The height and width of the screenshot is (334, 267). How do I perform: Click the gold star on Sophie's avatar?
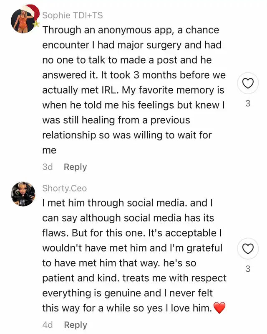point(36,24)
